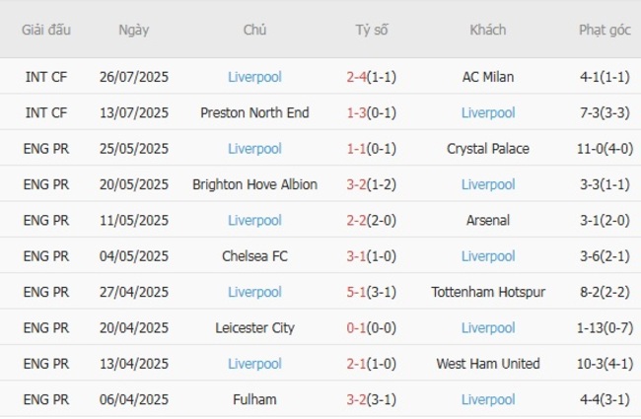Click the Chelsea FC team name
This screenshot has height=419, width=641.
pos(254,256)
